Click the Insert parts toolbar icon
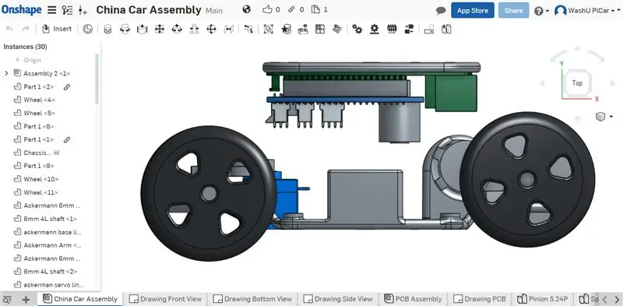The height and width of the screenshot is (306, 623). [x=57, y=29]
